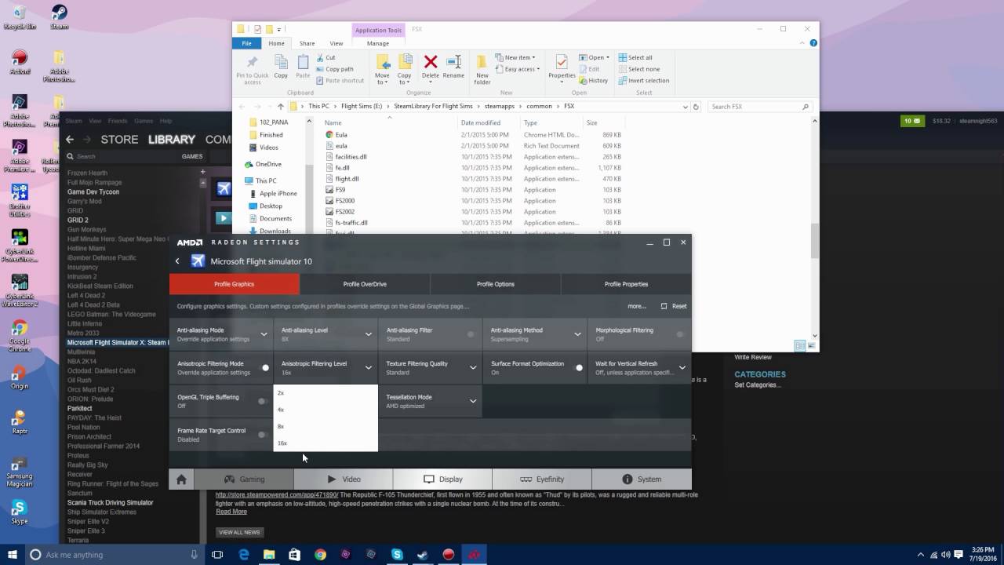The image size is (1004, 565).
Task: Open the Profile Options tab
Action: [496, 284]
